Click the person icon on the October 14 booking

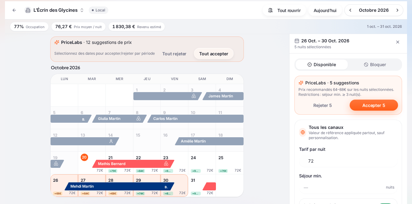[111, 141]
